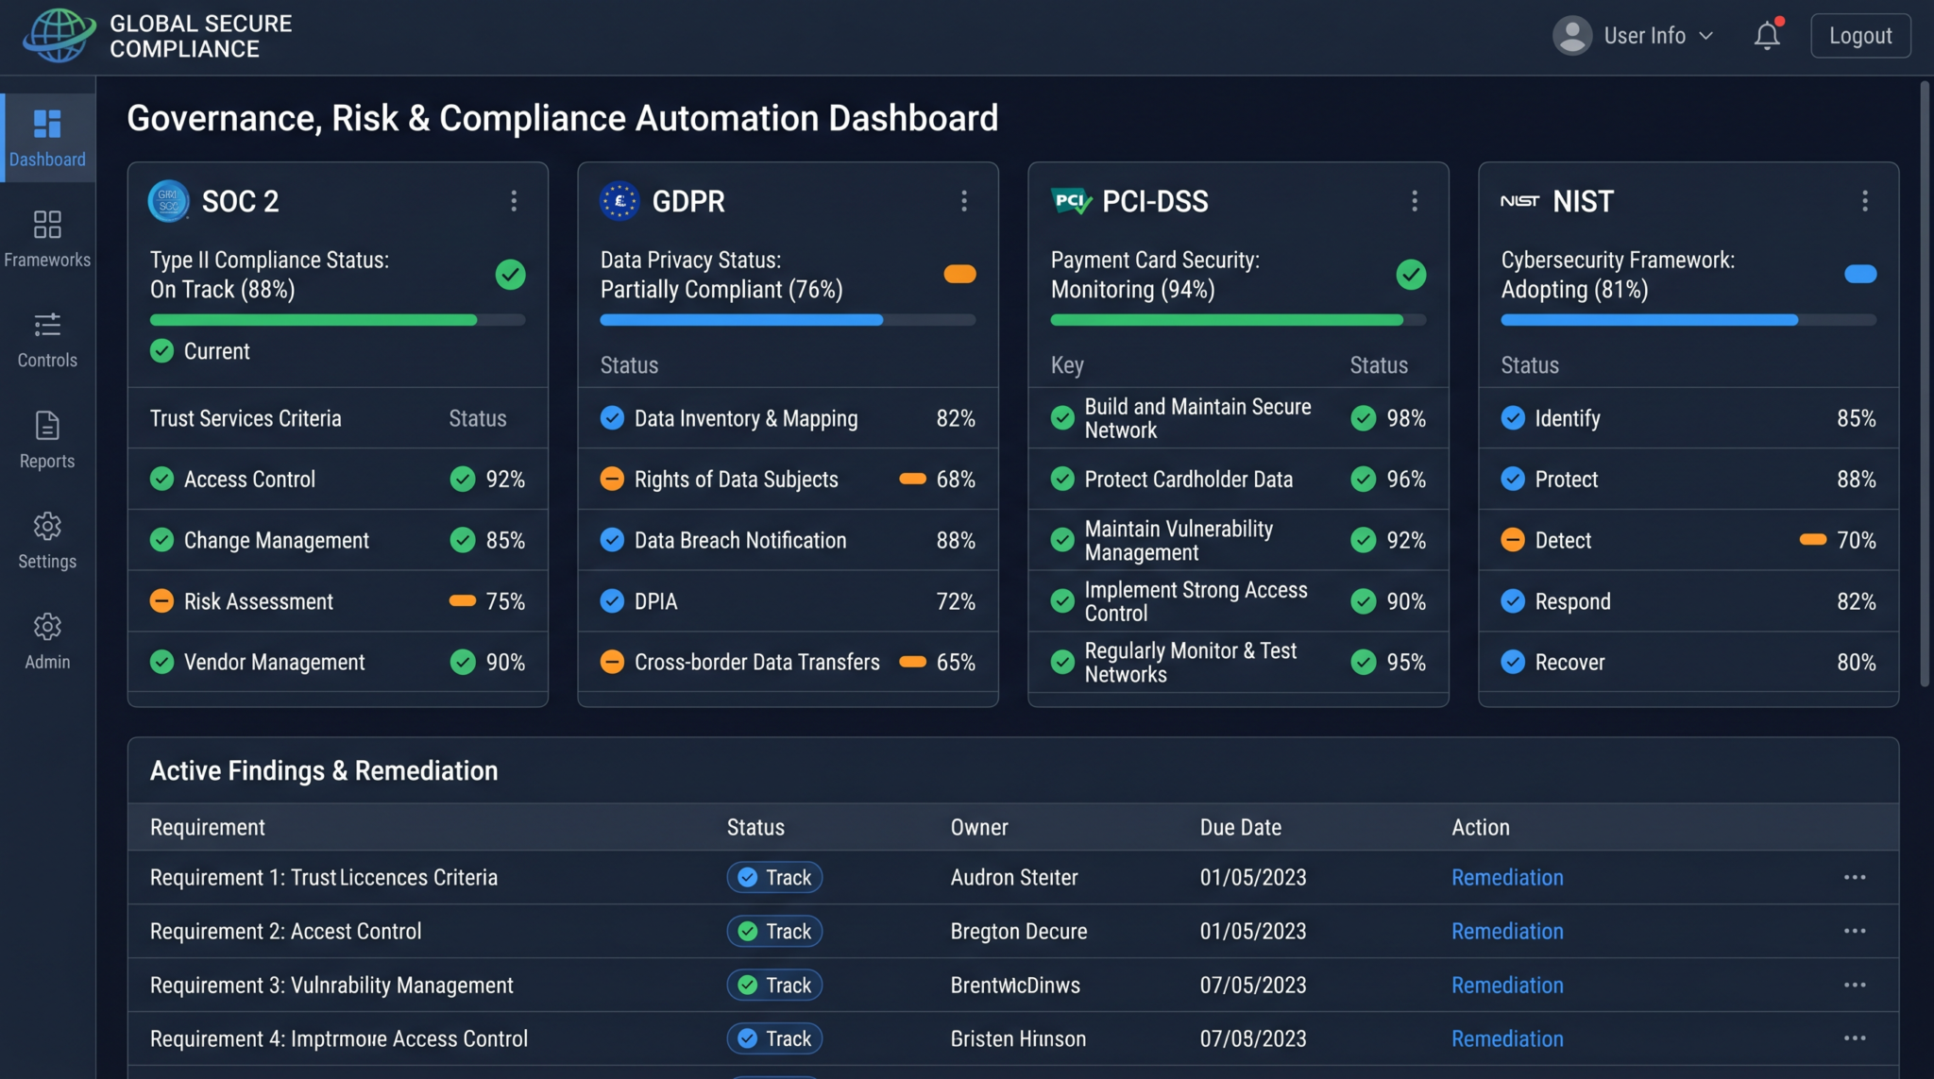The height and width of the screenshot is (1079, 1934).
Task: Click the green check beside Protect Cardholder Data
Action: pos(1062,480)
